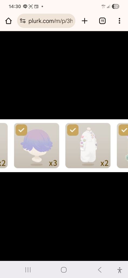Tap the partially visible left item card
The height and width of the screenshot is (278, 128).
click(x=4, y=146)
